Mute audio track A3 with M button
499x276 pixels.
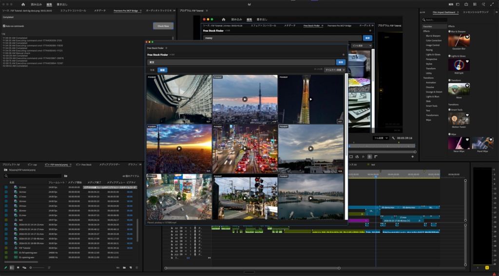point(186,232)
